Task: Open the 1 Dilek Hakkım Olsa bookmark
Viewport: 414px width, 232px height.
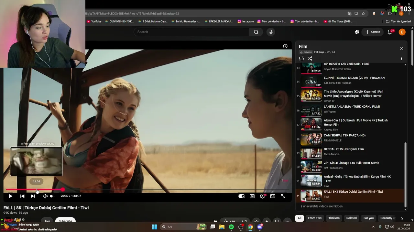Action: coord(153,22)
